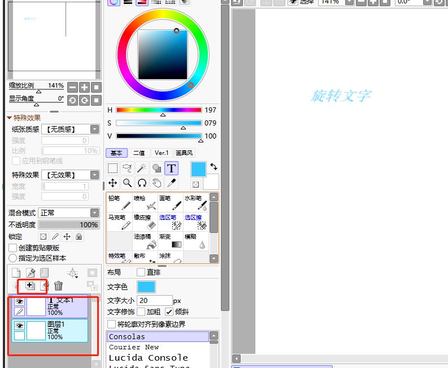Create a new layer folder
The image size is (448, 368).
click(44, 273)
